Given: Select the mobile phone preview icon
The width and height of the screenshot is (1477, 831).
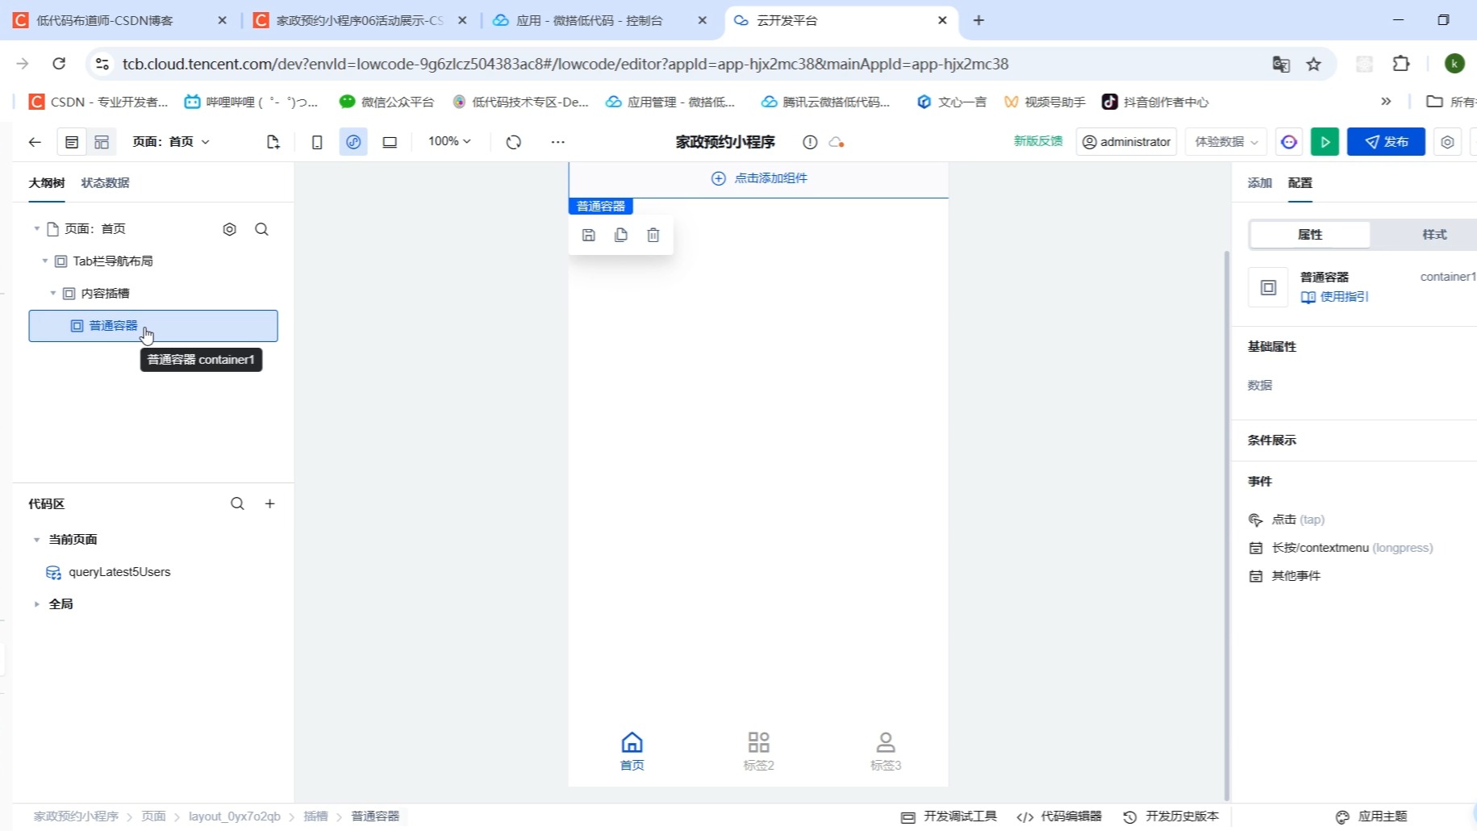Looking at the screenshot, I should pos(316,141).
